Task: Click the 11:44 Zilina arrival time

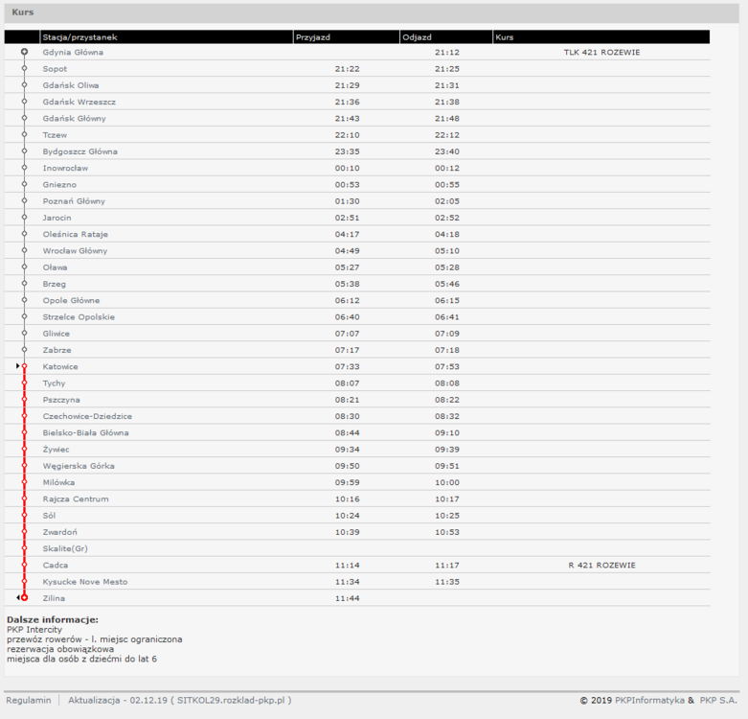Action: pos(348,599)
